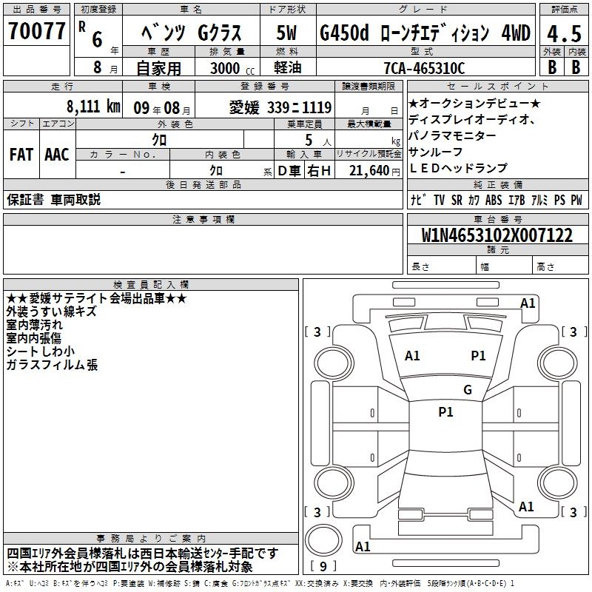Click the 保証書 車両取説 documents entry
This screenshot has height=592, width=592.
point(53,200)
